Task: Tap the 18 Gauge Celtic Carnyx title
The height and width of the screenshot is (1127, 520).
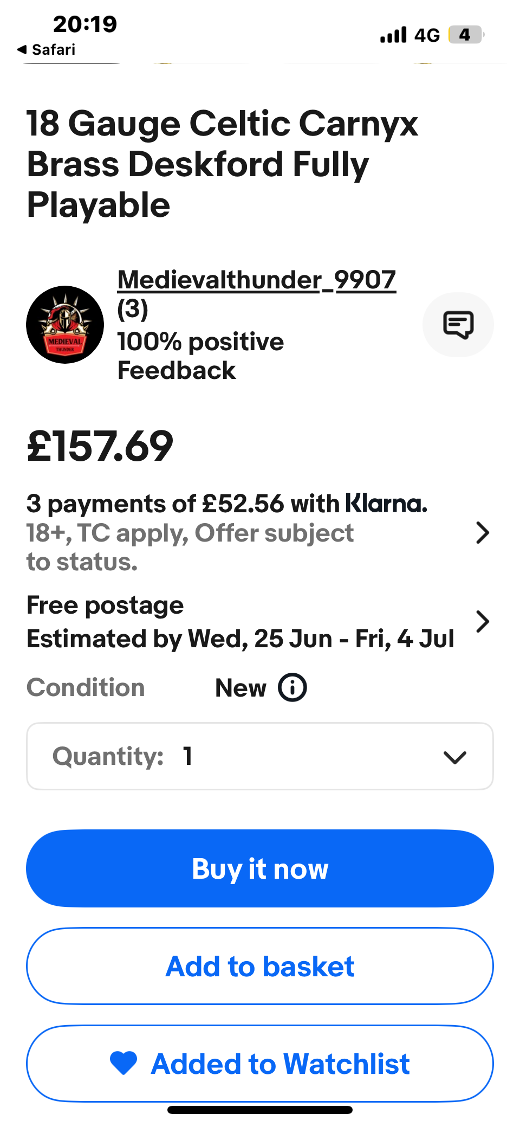Action: coord(222,164)
